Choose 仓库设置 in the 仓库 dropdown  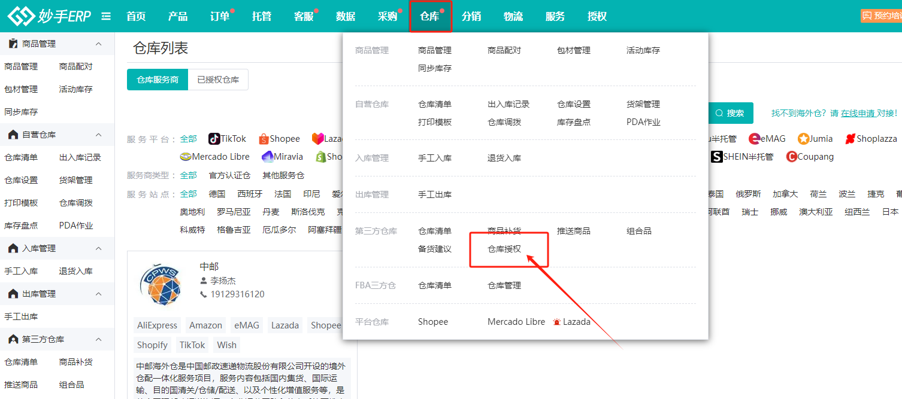point(574,104)
